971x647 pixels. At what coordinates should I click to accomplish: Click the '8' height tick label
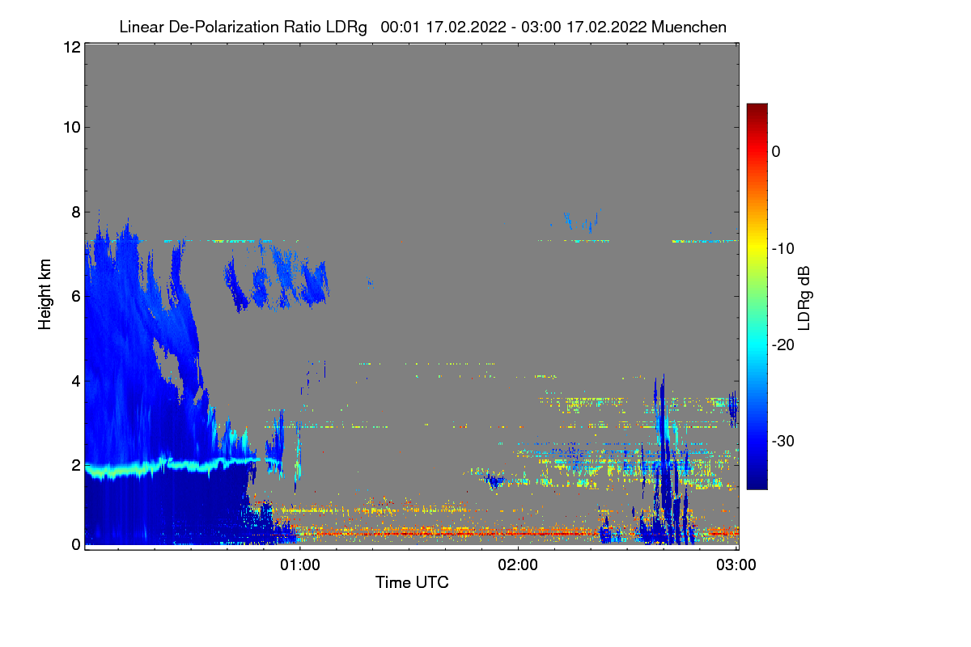click(x=75, y=212)
